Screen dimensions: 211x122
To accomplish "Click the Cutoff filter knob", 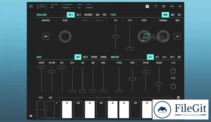I will pos(144,37).
